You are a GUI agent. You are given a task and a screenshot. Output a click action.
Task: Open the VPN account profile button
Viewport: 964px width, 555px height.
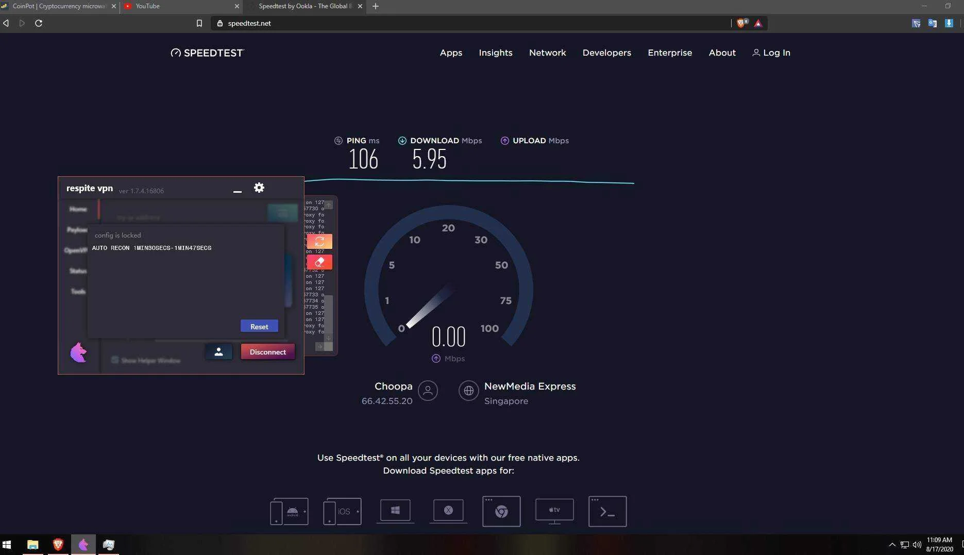point(218,352)
